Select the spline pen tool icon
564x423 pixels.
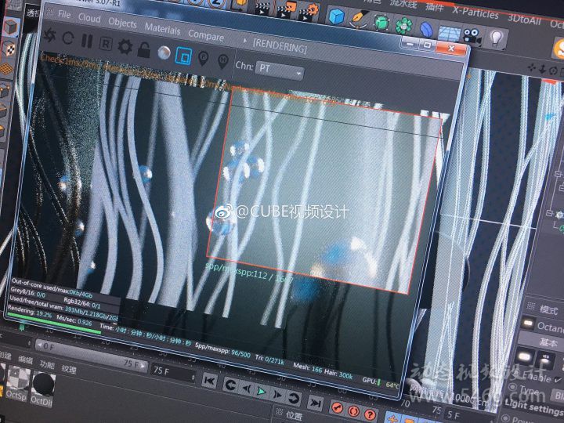(x=359, y=19)
